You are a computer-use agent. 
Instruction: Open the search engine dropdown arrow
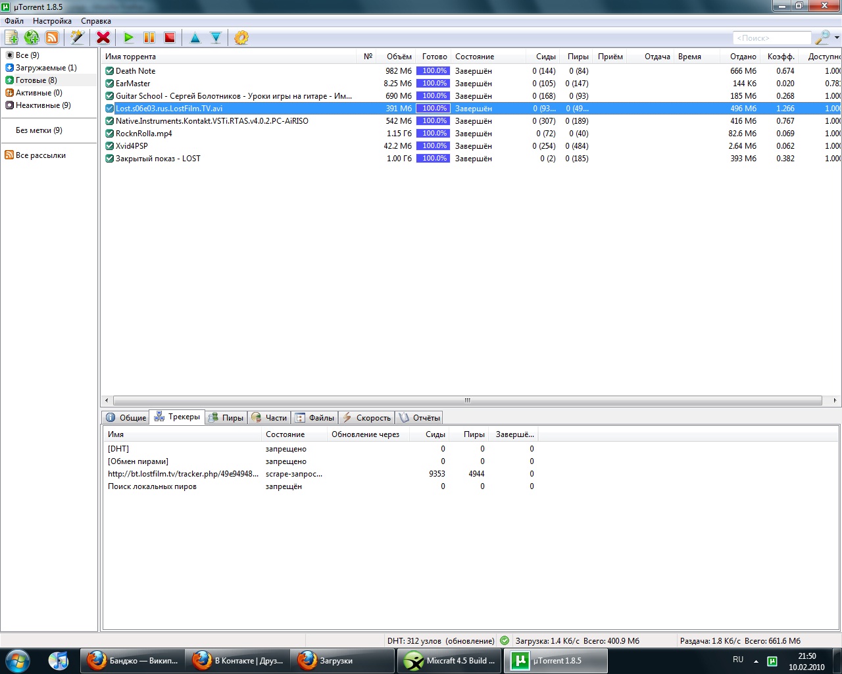pos(837,38)
